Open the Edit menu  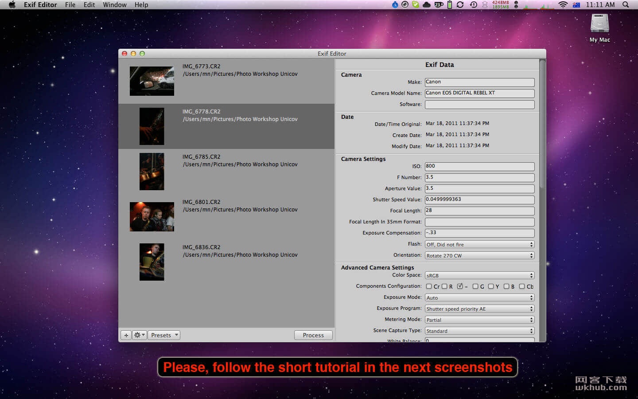tap(89, 5)
